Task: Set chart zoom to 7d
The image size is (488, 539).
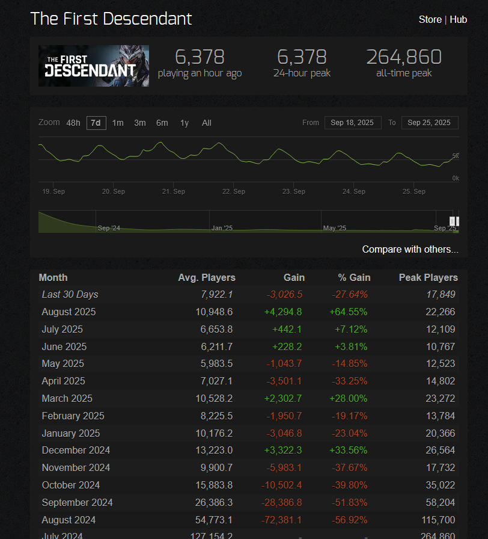Action: coord(96,123)
